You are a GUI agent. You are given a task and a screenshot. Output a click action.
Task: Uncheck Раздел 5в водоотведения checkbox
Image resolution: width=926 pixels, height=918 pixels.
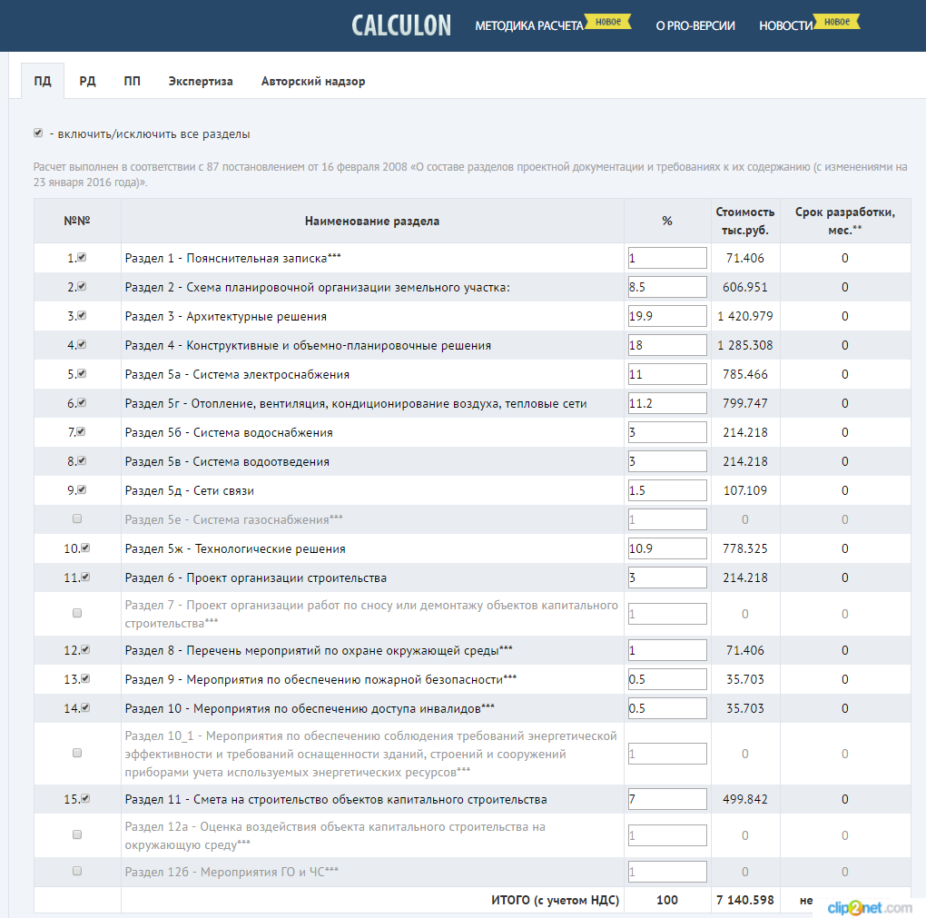point(82,460)
